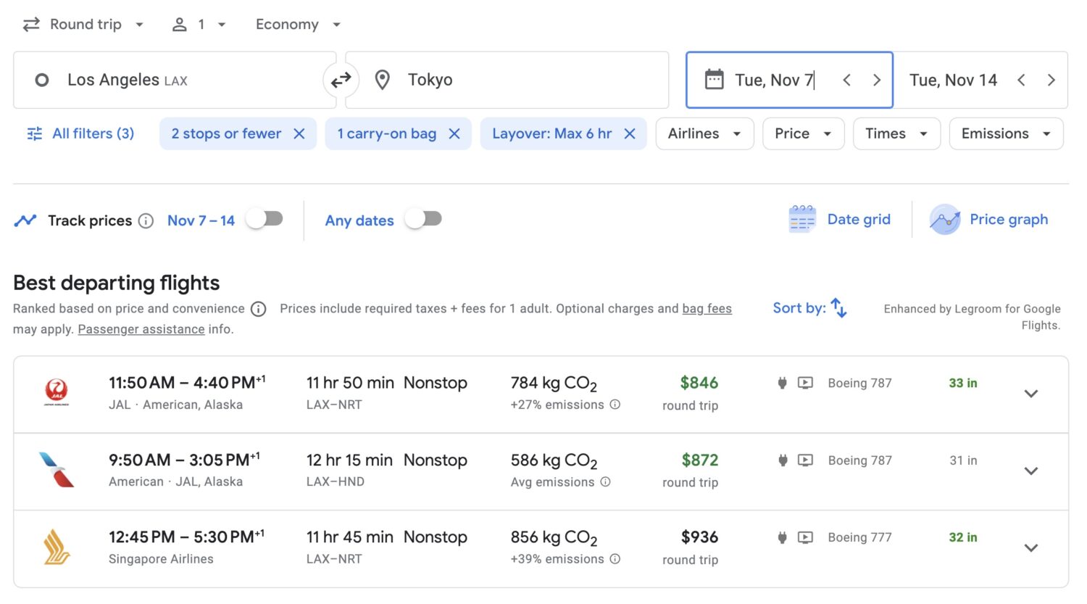Viewport: 1087px width, 604px height.
Task: Open the Round trip dropdown
Action: [x=84, y=25]
